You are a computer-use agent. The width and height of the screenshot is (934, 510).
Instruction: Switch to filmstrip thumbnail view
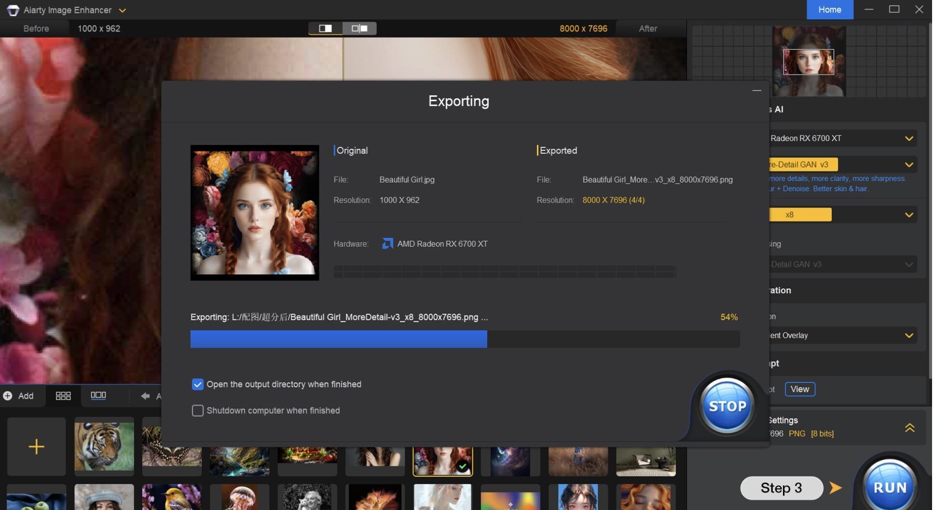(98, 395)
